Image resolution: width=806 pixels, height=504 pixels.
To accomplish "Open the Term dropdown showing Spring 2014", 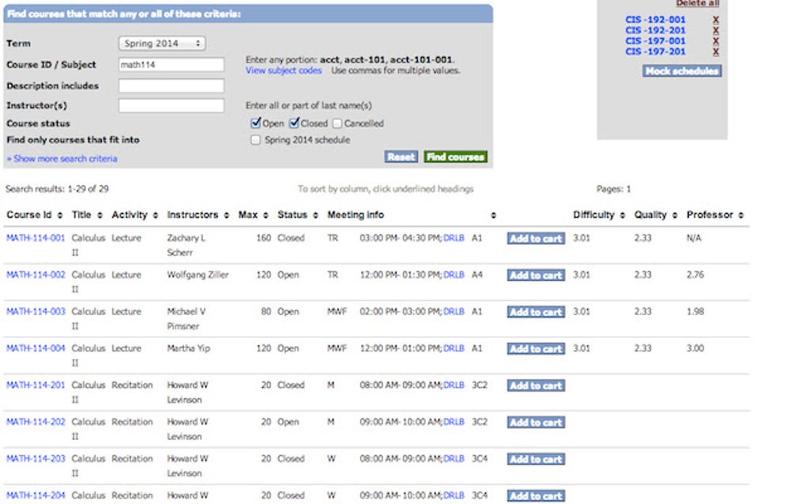I will click(x=162, y=43).
